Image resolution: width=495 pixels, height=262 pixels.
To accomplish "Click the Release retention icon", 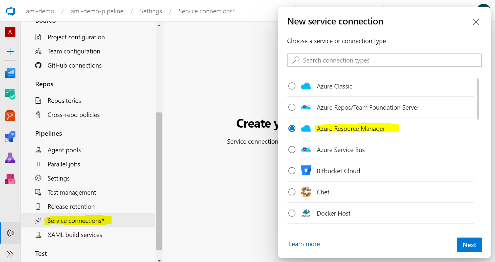I will [x=38, y=207].
